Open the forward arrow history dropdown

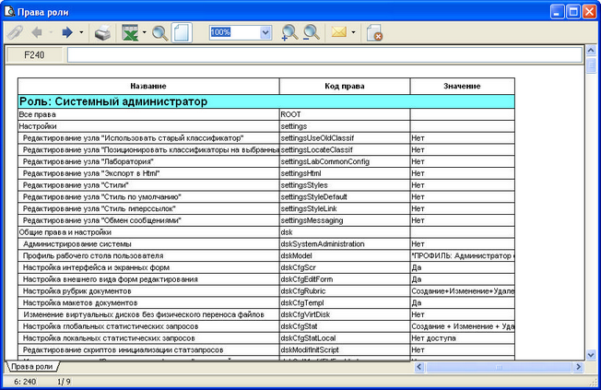(81, 33)
